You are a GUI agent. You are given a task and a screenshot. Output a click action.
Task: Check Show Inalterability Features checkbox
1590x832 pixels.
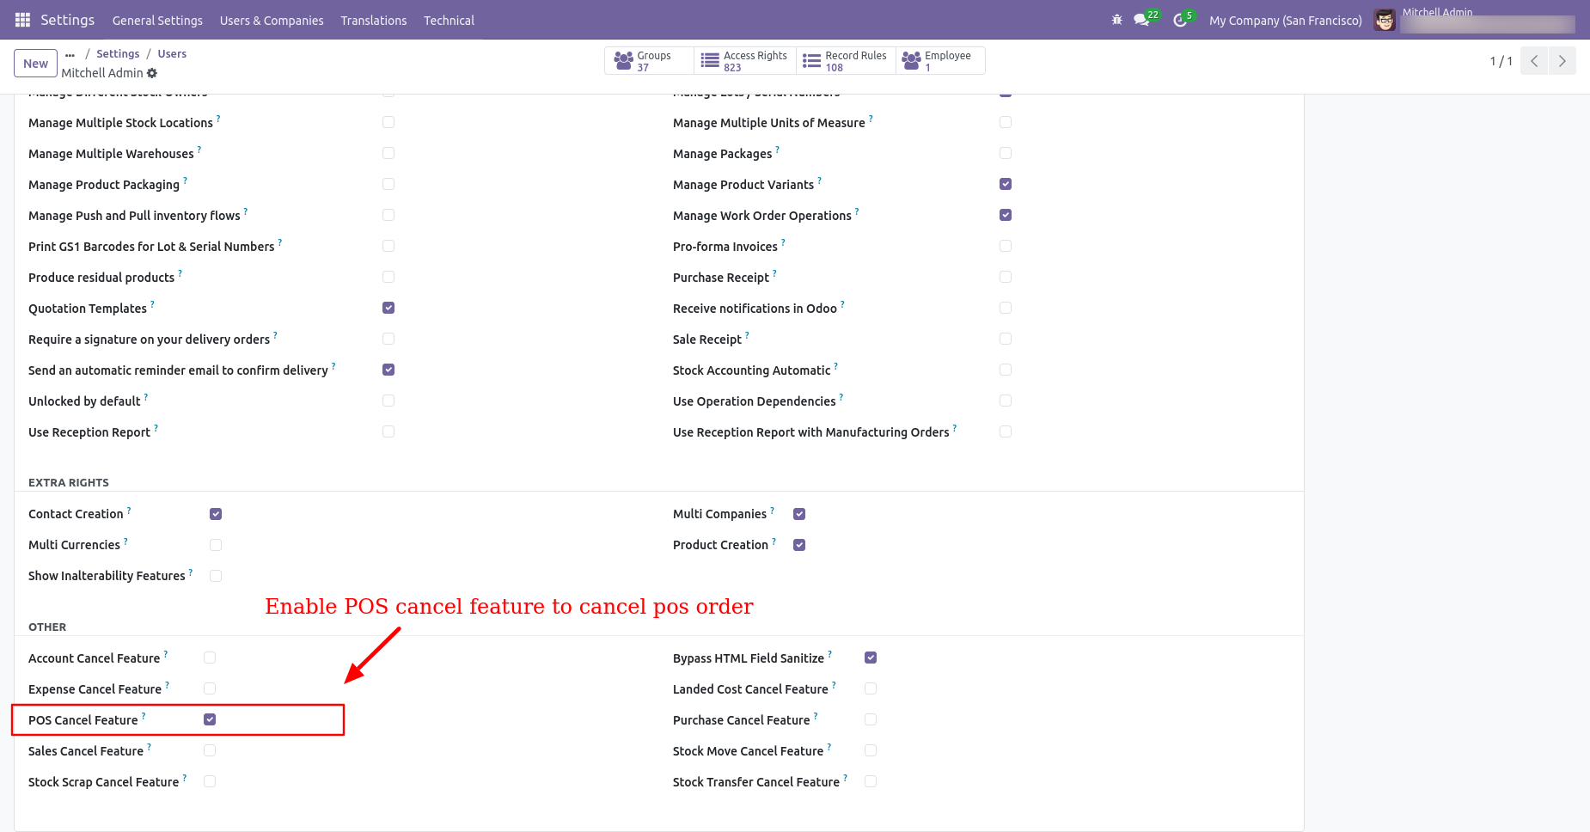216,576
